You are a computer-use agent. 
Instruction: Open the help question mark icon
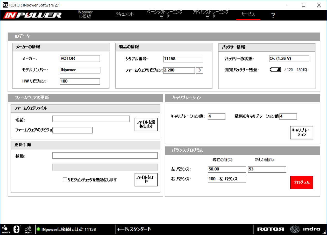273,15
